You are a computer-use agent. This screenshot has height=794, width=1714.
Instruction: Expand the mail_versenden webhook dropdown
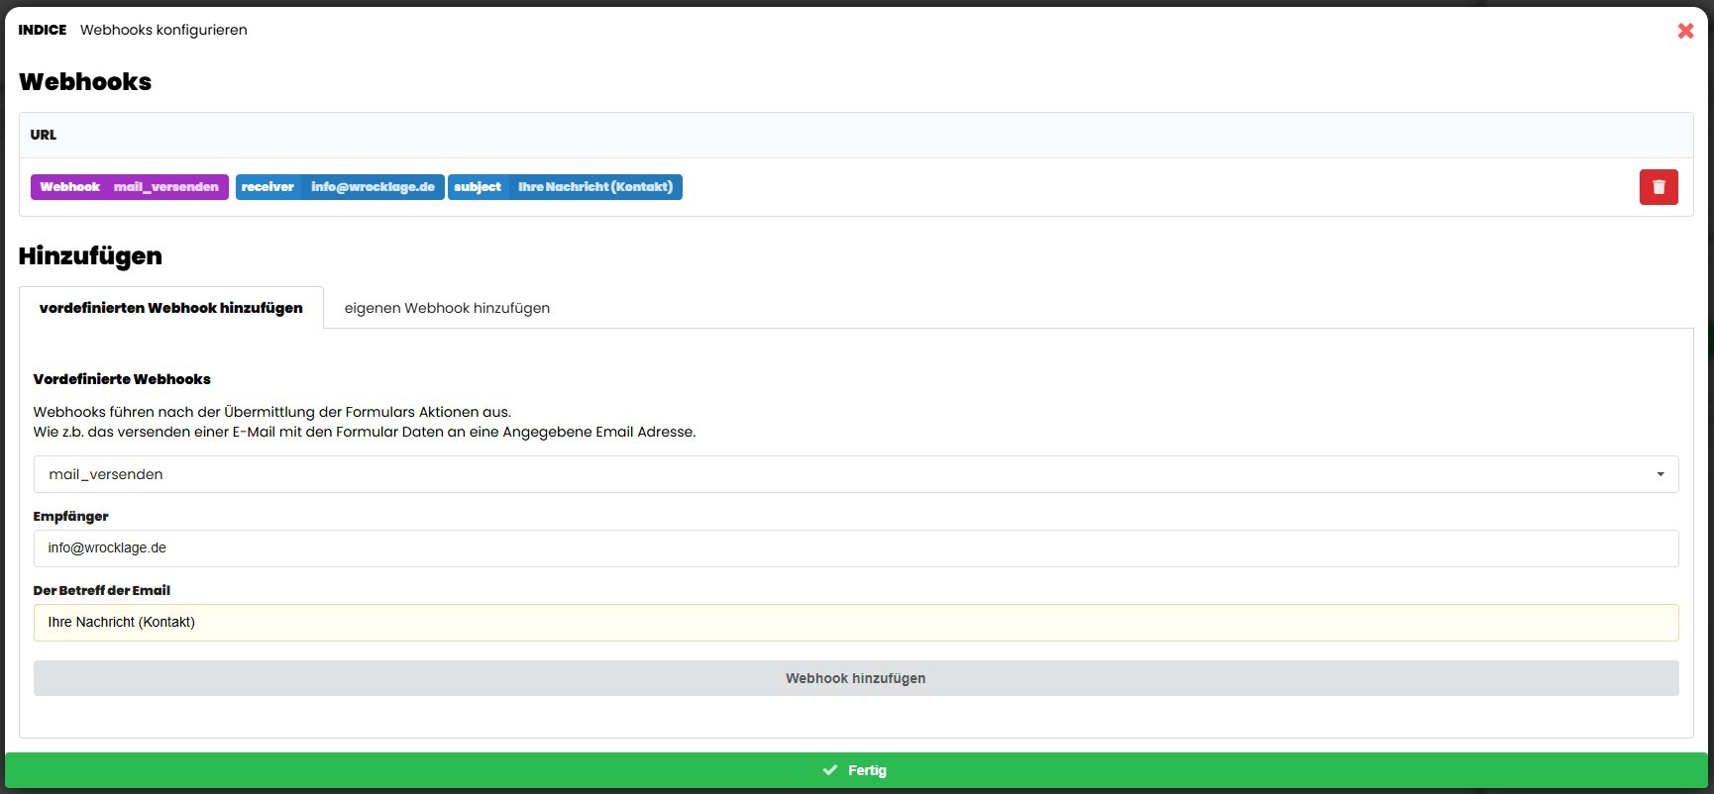tap(855, 474)
